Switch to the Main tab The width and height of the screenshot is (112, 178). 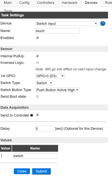(x=8, y=3)
